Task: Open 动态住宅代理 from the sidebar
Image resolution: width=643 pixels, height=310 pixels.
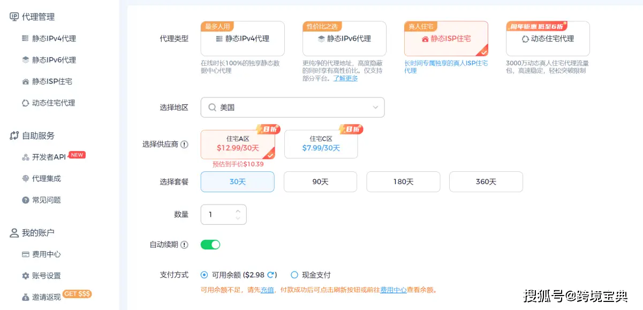Action: [x=52, y=102]
